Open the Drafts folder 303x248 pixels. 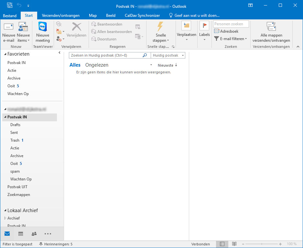coord(15,125)
